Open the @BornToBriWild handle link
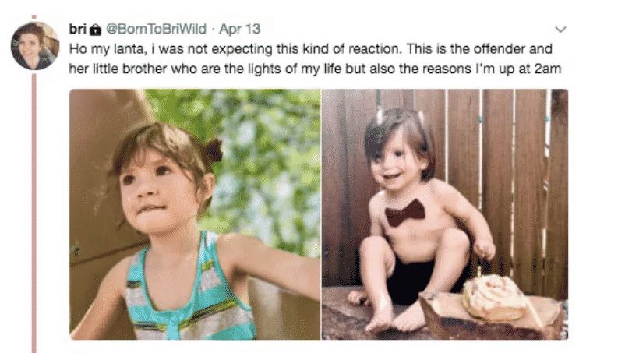This screenshot has width=632, height=353. click(155, 30)
